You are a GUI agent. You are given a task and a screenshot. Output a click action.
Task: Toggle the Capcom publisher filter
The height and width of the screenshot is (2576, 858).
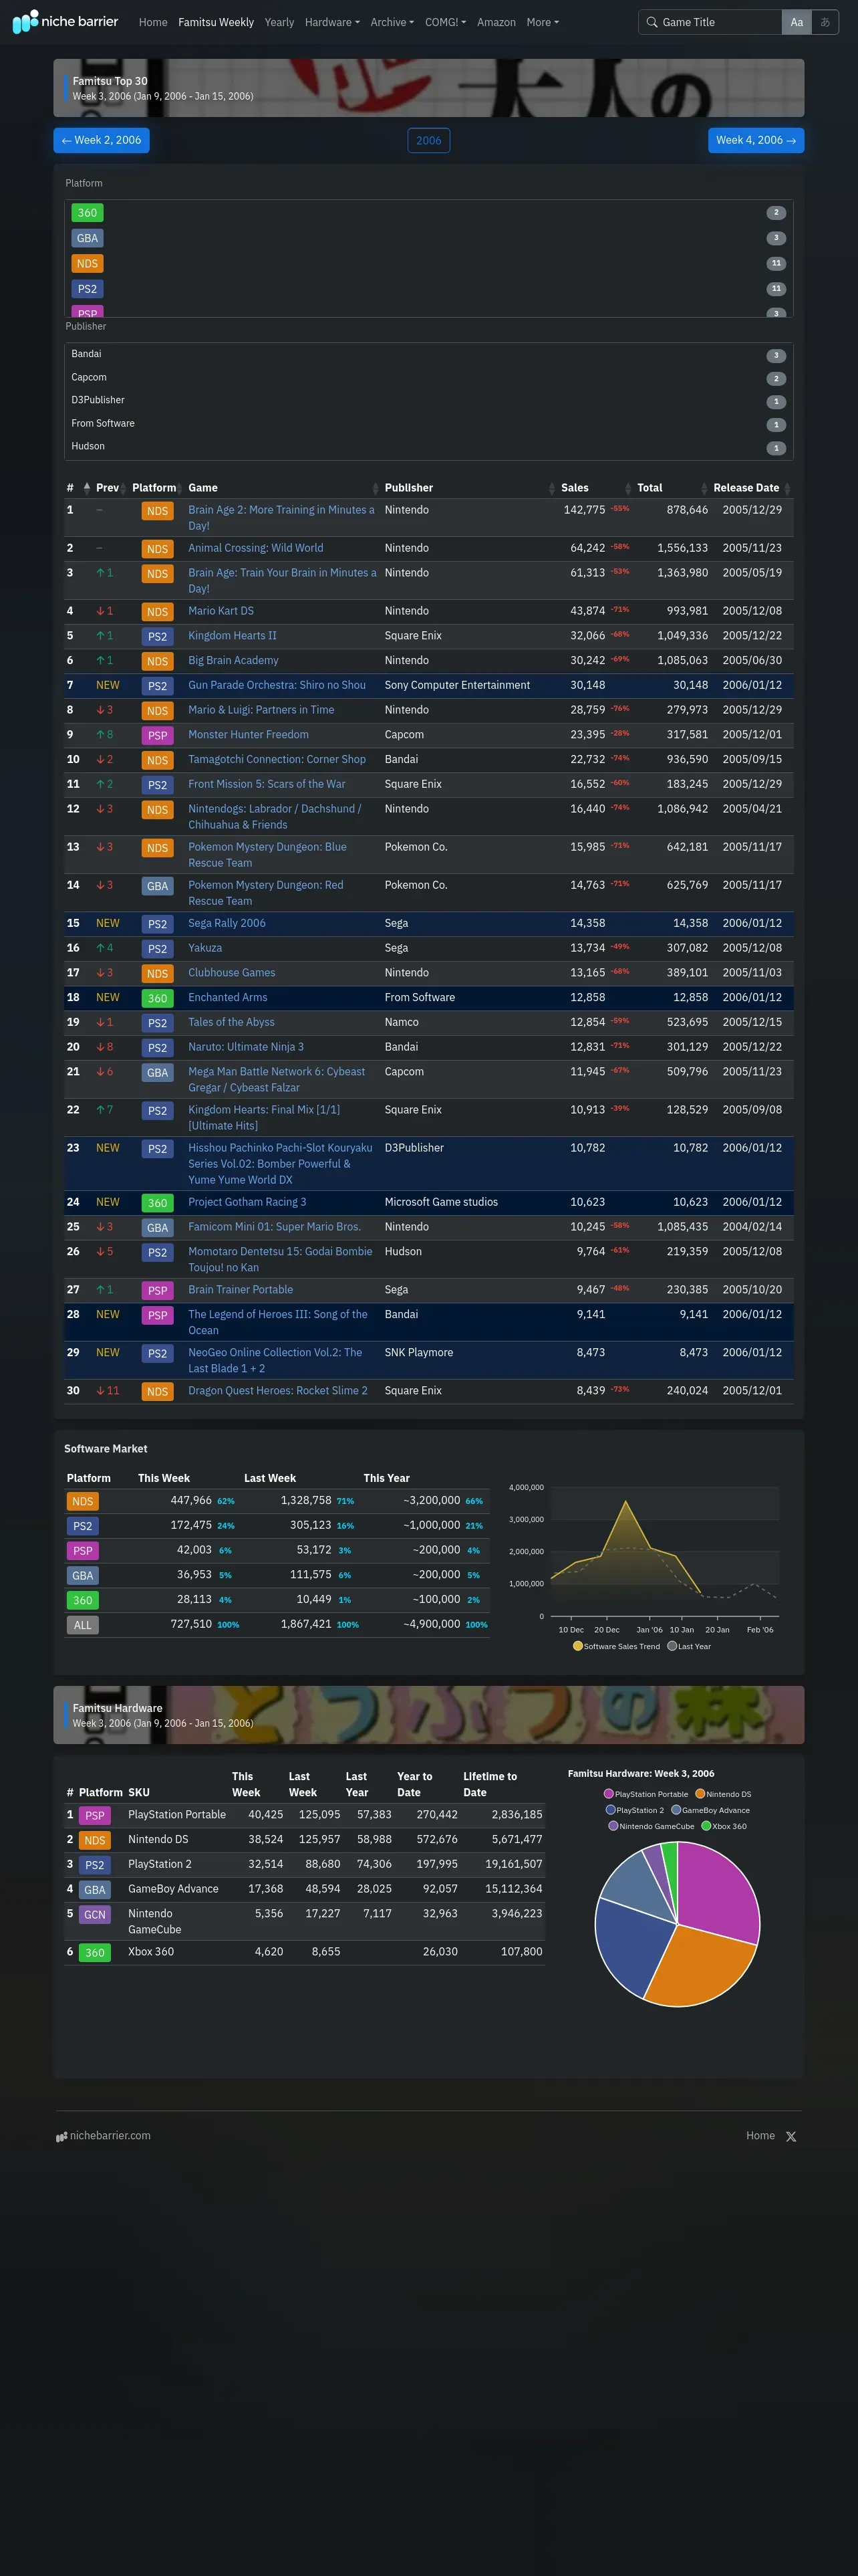[428, 378]
